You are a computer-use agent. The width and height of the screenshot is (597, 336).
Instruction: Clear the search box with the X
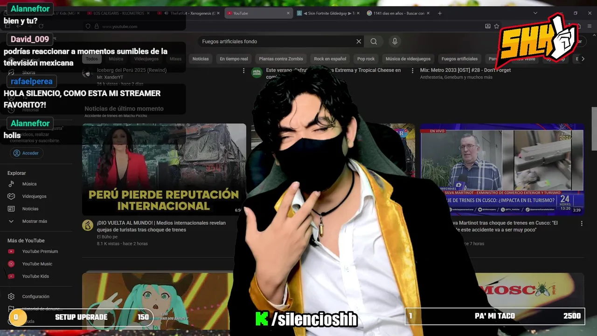pos(359,42)
